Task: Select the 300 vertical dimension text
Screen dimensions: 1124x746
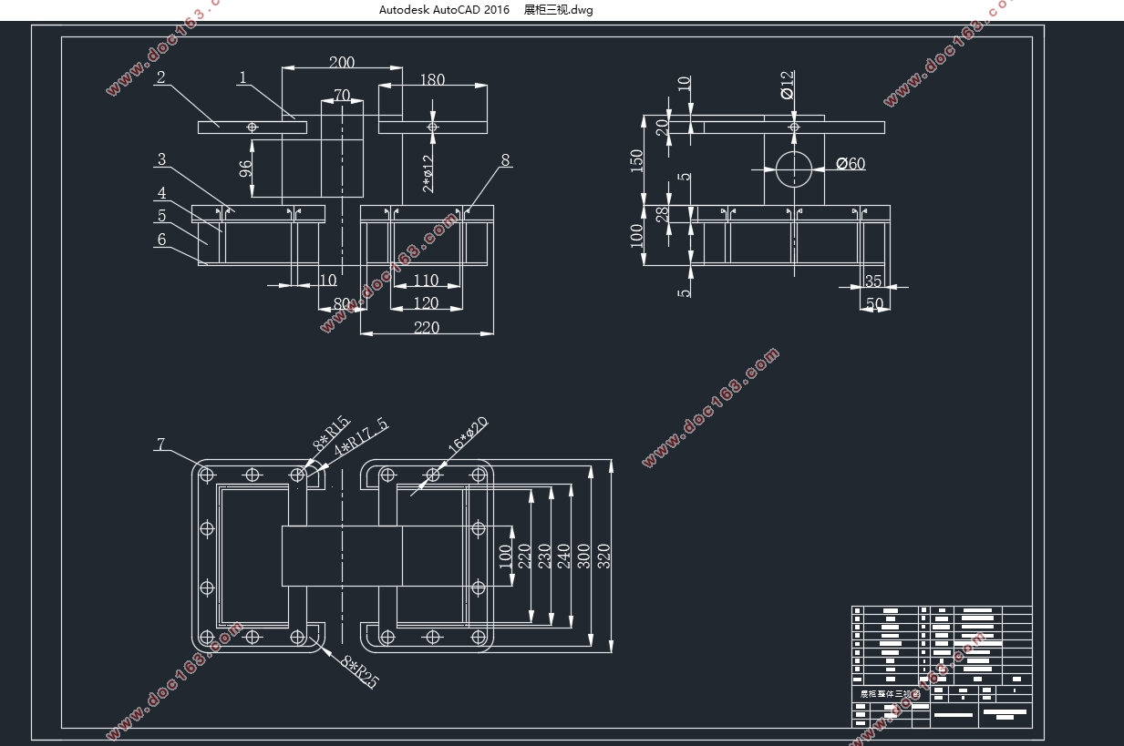Action: point(584,556)
